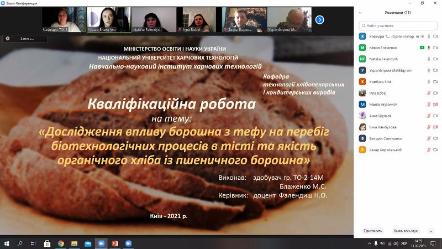Mute Natalia Falendysh's microphone

[x=429, y=59]
